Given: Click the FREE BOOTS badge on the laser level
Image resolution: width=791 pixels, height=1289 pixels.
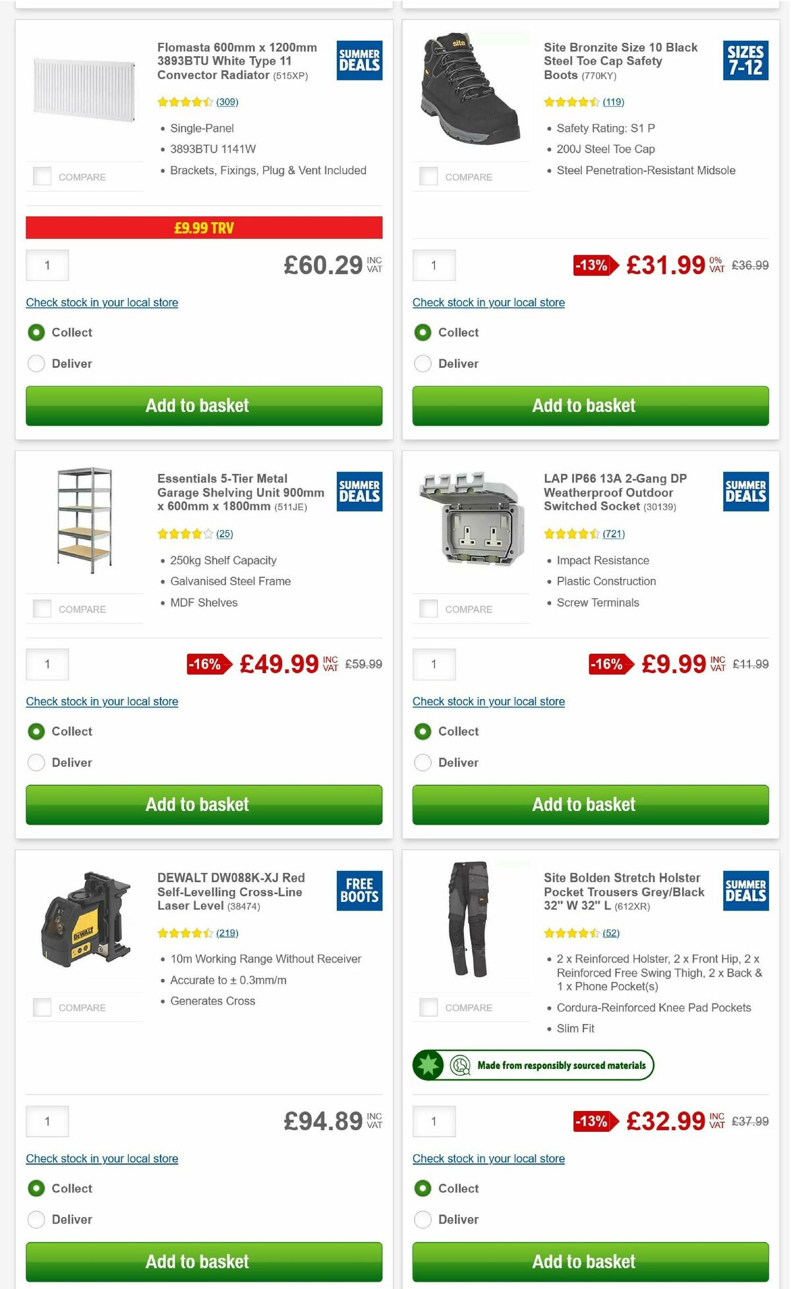Looking at the screenshot, I should [359, 891].
